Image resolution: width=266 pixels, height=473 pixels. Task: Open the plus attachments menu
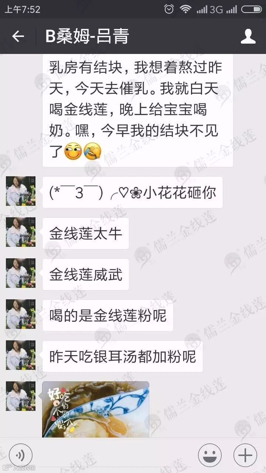(245, 455)
